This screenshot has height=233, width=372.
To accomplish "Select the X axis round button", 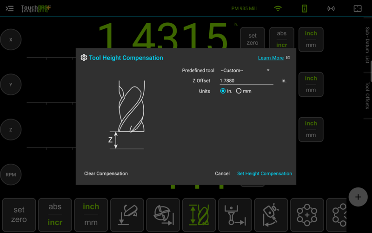I will tap(11, 40).
